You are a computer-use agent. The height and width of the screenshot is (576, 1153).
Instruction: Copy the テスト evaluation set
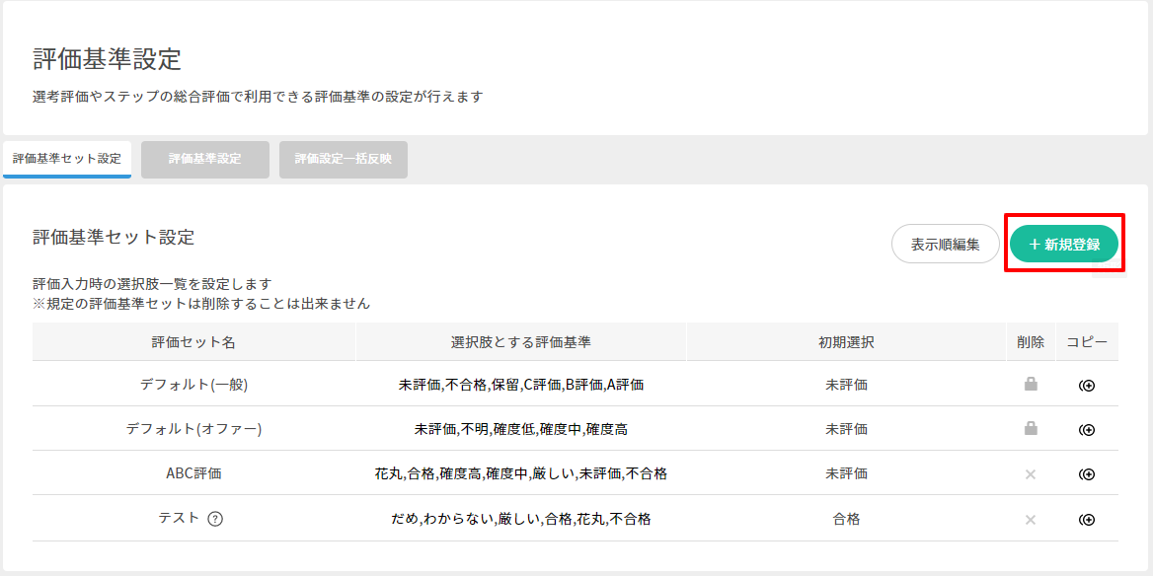coord(1087,519)
